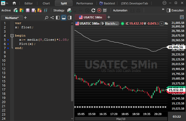Click the verify strategy checkmark icon
Viewport: 186px width, 121px height.
coord(69,10)
